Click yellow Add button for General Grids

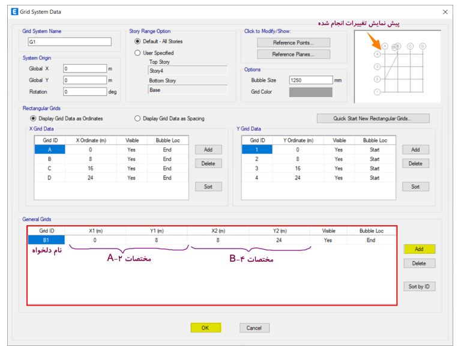point(420,249)
